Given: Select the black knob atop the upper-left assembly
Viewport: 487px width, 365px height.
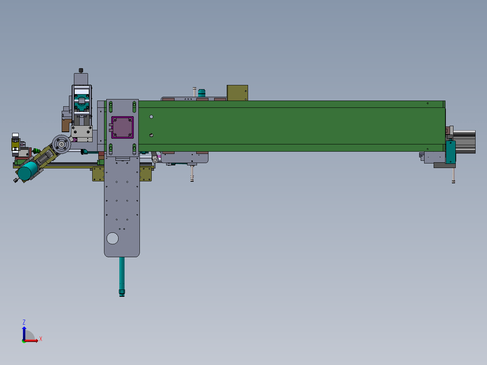Looking at the screenshot, I should pyautogui.click(x=81, y=70).
